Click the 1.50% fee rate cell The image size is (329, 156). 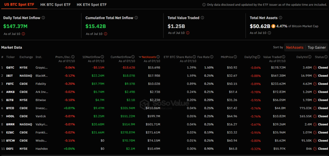pyautogui.click(x=209, y=67)
